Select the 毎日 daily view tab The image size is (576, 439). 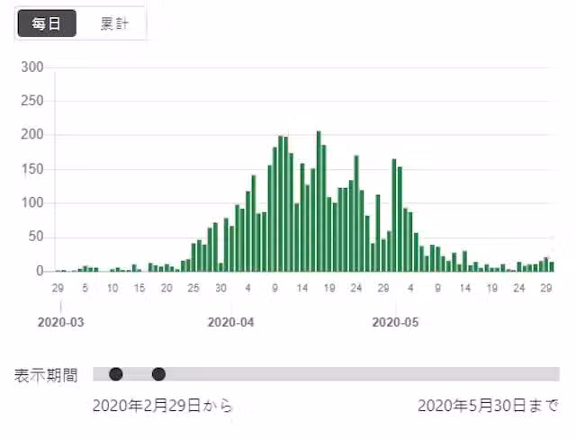pos(46,24)
